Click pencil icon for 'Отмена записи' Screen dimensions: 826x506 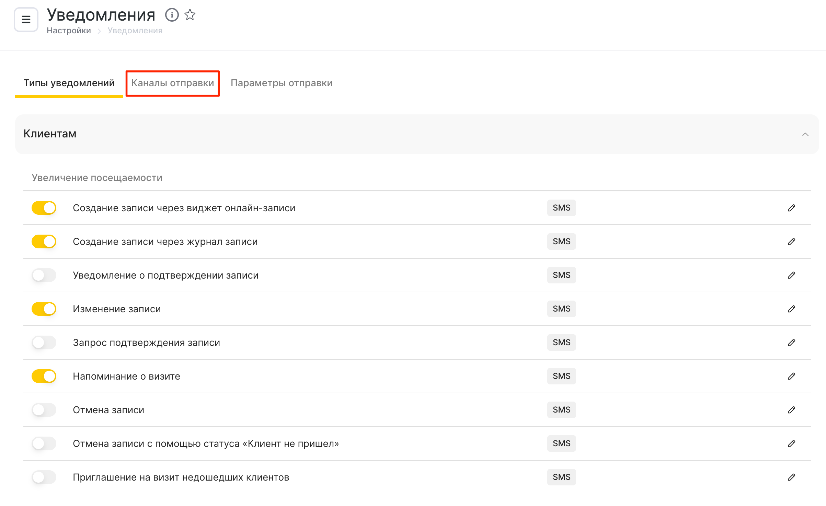tap(791, 410)
